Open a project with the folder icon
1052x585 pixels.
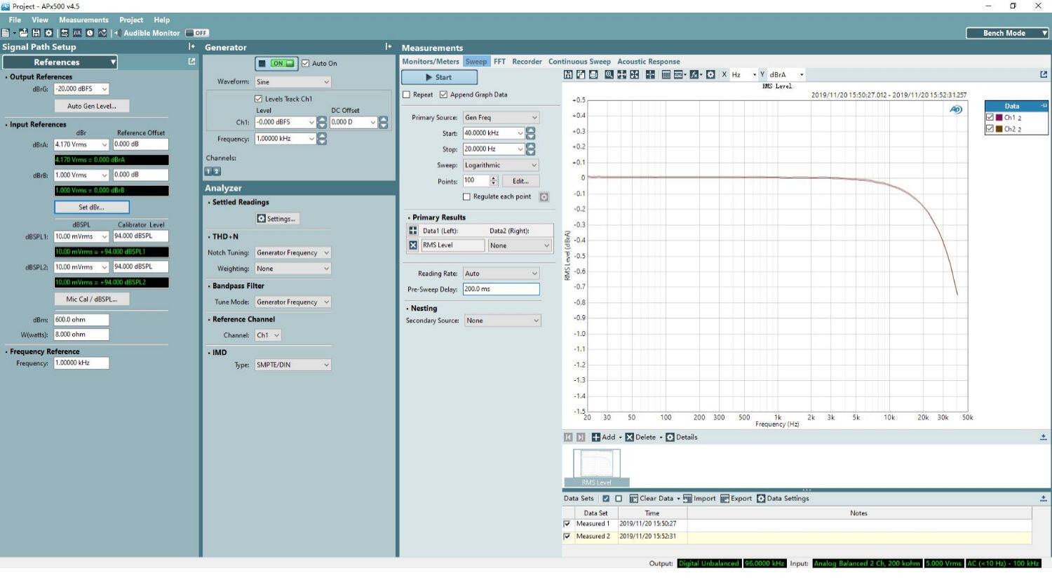click(x=23, y=33)
